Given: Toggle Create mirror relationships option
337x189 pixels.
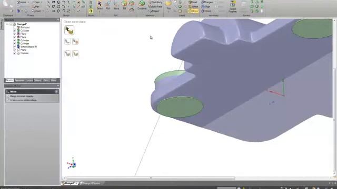Looking at the screenshot, I should coord(8,100).
